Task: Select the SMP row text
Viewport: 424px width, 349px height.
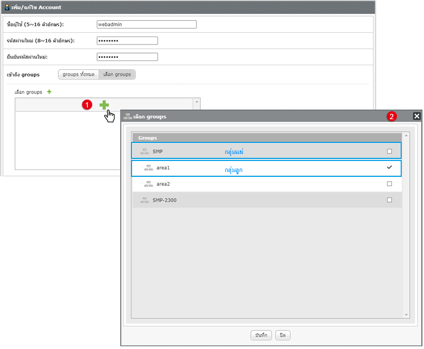Action: [x=157, y=151]
